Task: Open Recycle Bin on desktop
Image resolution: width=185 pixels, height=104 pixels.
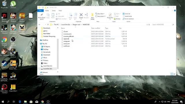Action: pyautogui.click(x=4, y=5)
